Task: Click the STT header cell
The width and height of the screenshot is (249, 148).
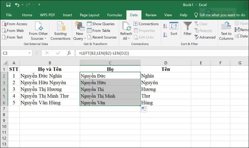Action: [x=14, y=69]
